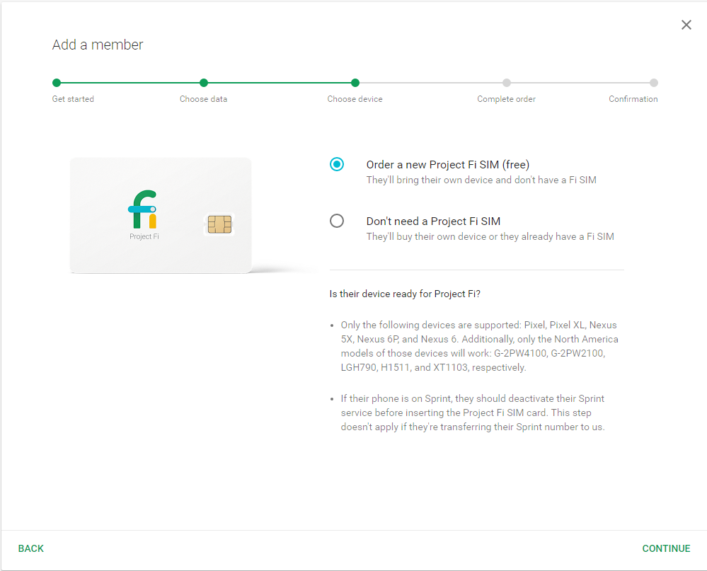
Task: Click the CONTINUE button
Action: (666, 548)
